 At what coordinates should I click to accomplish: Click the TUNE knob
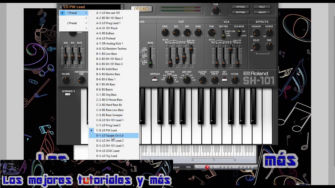click(x=216, y=10)
